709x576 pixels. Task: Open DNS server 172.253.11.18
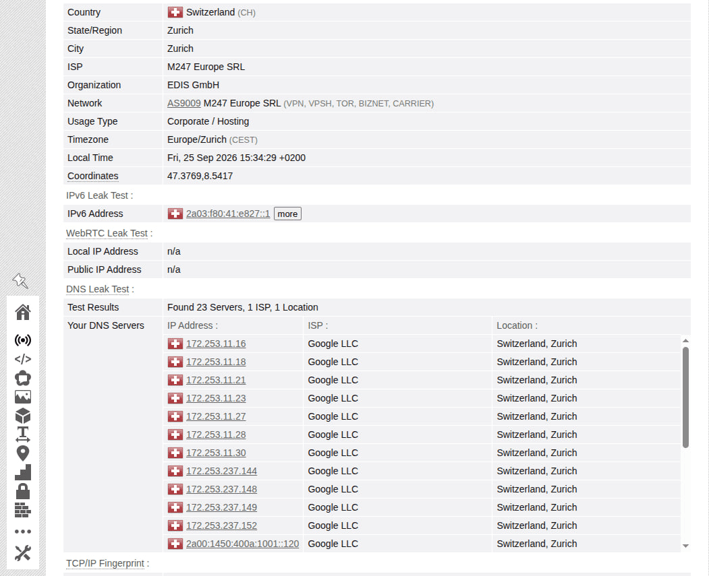[216, 362]
